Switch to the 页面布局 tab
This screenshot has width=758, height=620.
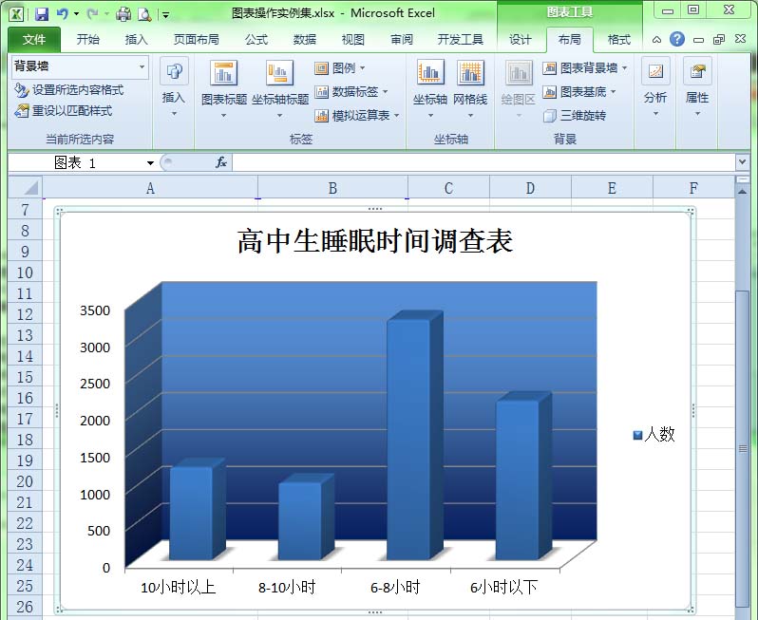click(x=196, y=40)
